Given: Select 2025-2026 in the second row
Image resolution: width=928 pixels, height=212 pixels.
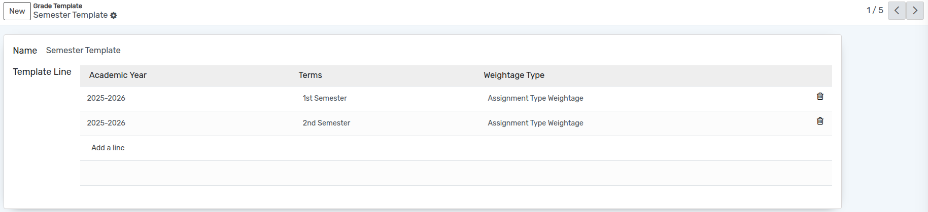Looking at the screenshot, I should pyautogui.click(x=106, y=123).
